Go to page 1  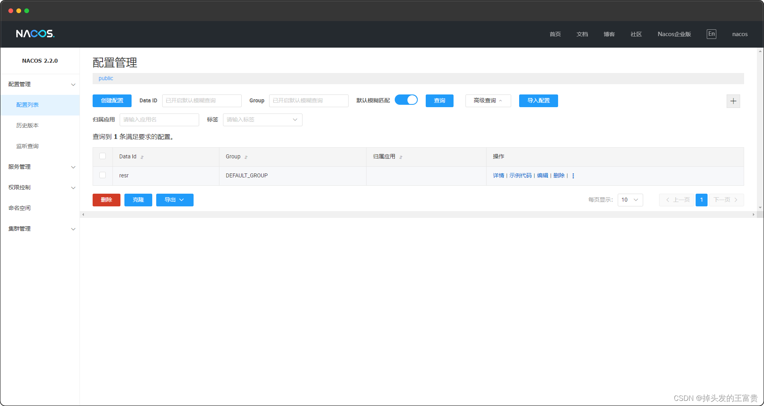point(702,200)
